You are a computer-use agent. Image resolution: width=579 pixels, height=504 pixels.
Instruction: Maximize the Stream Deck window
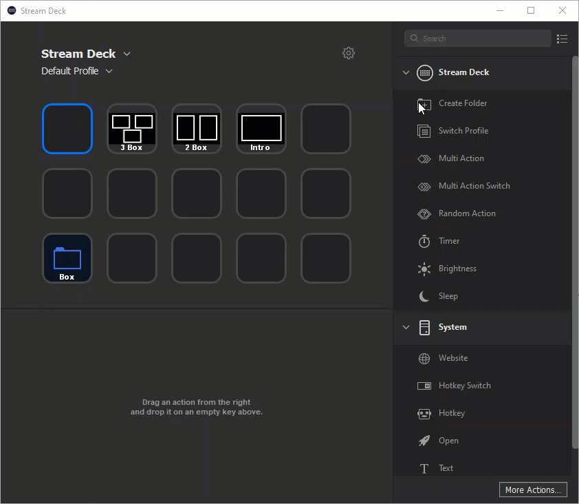531,11
